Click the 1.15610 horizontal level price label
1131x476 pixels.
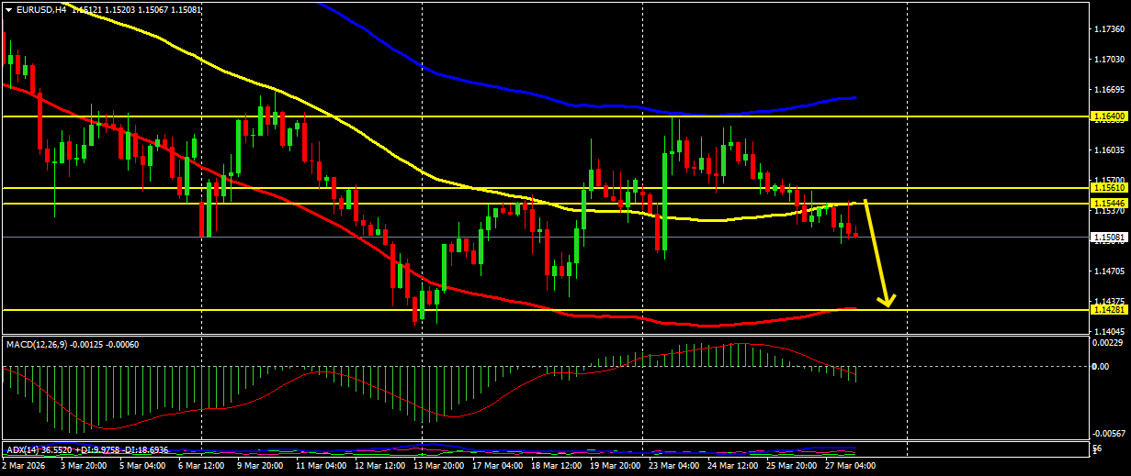pyautogui.click(x=1108, y=187)
